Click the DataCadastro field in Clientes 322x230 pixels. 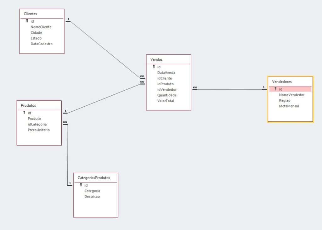(x=42, y=44)
